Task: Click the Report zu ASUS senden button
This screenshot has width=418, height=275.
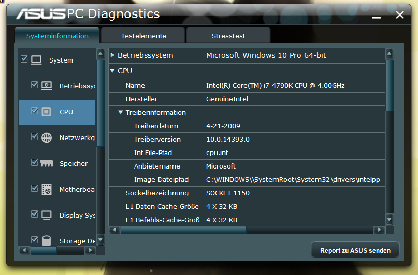Action: (355, 250)
